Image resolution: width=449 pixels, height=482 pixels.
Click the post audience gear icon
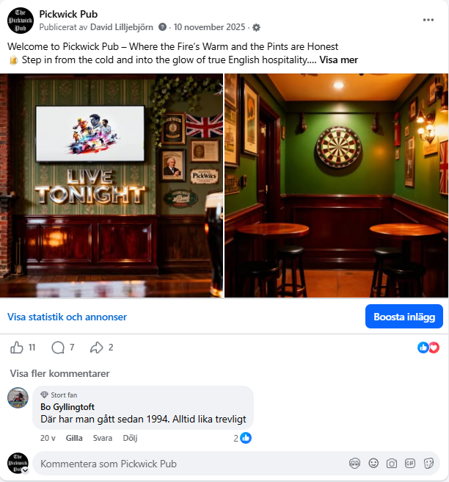[x=256, y=27]
